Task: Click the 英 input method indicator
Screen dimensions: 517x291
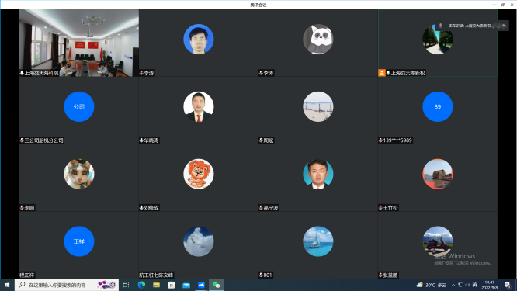Action: coord(475,285)
